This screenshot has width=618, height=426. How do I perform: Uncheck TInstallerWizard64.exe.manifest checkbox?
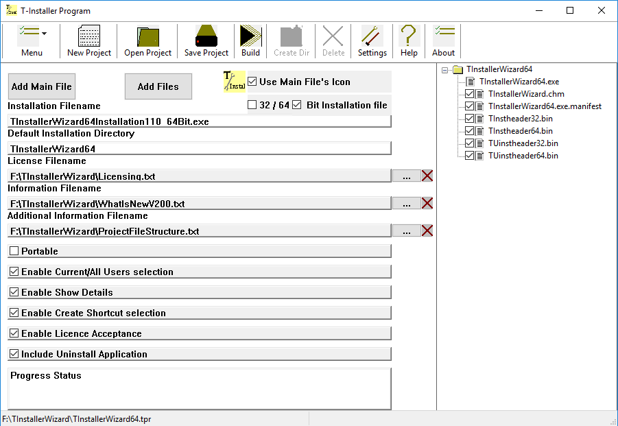[x=469, y=106]
